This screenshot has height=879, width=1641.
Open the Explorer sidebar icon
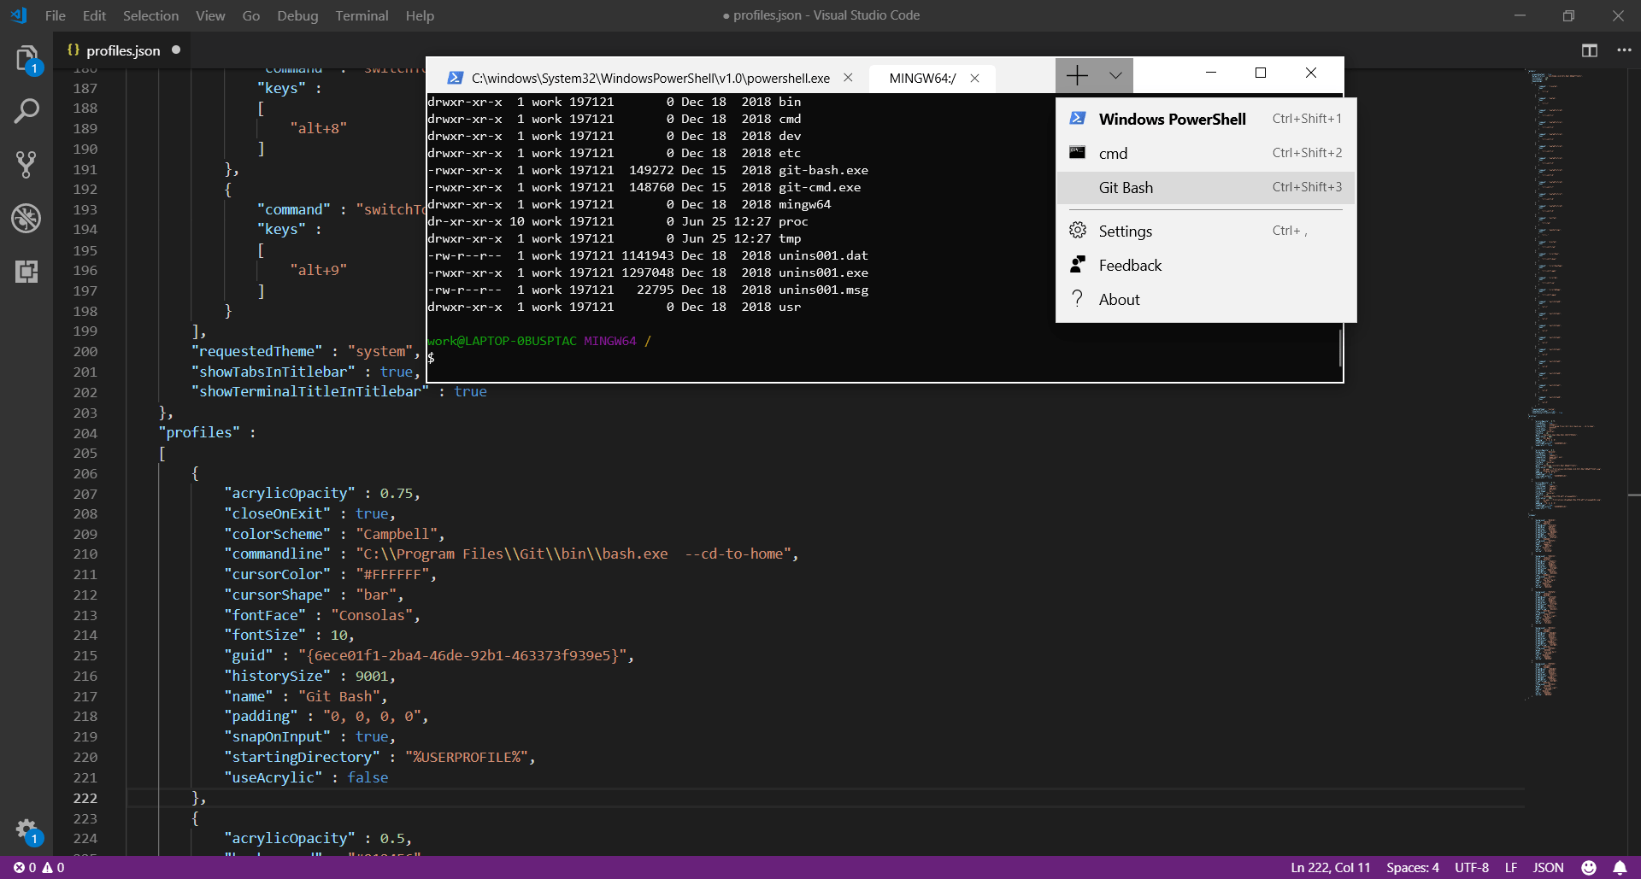(x=26, y=56)
